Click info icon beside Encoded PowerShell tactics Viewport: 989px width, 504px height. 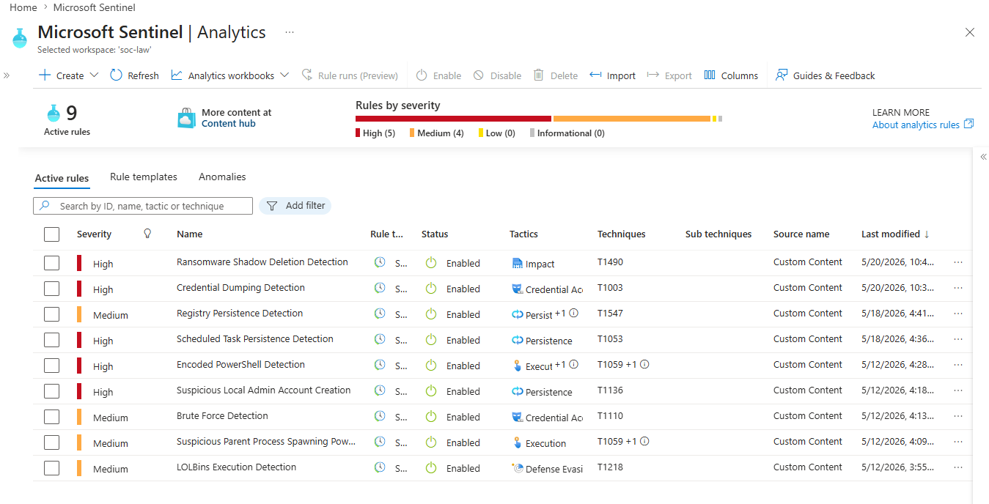[574, 364]
